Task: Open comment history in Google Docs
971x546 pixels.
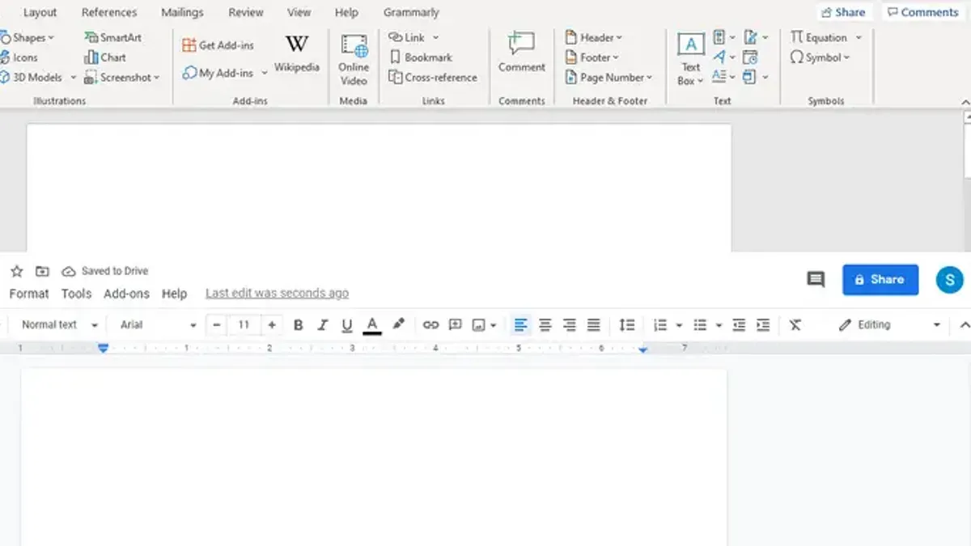Action: pyautogui.click(x=816, y=280)
